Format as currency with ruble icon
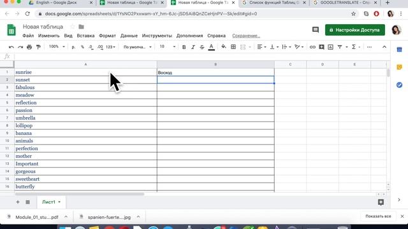The width and height of the screenshot is (408, 229). (73, 47)
